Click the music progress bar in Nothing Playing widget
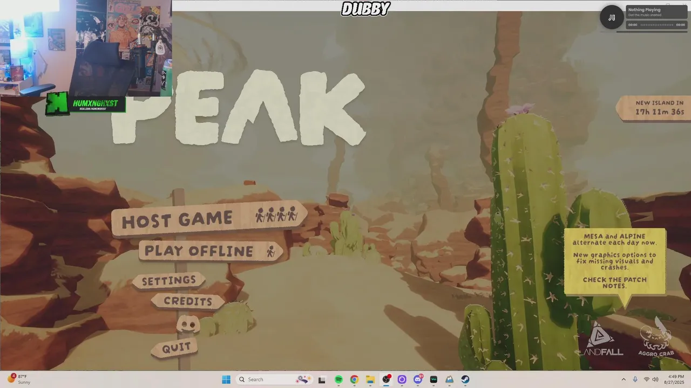 656,25
